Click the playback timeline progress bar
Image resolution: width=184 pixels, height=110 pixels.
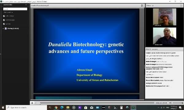(95, 103)
